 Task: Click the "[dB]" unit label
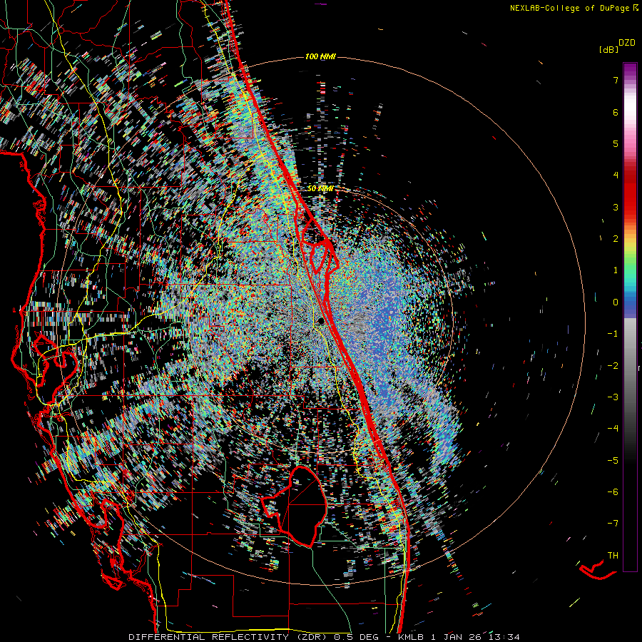tap(608, 49)
